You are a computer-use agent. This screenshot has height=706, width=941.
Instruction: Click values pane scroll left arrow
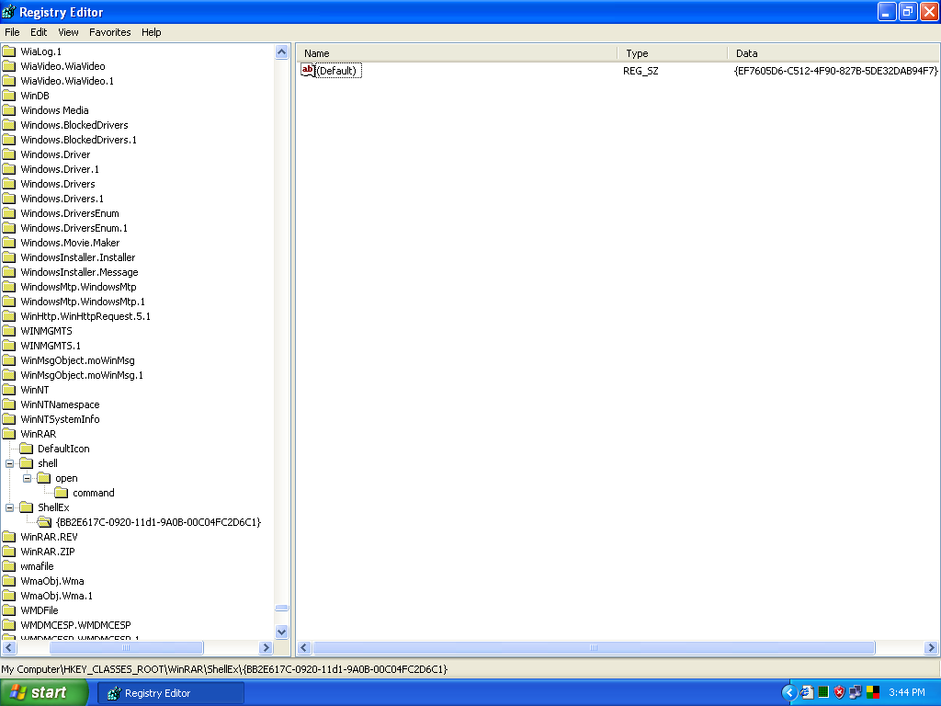(x=304, y=648)
